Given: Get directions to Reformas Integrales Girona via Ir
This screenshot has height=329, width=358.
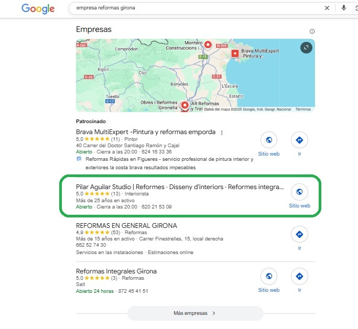Looking at the screenshot, I should pos(299,276).
